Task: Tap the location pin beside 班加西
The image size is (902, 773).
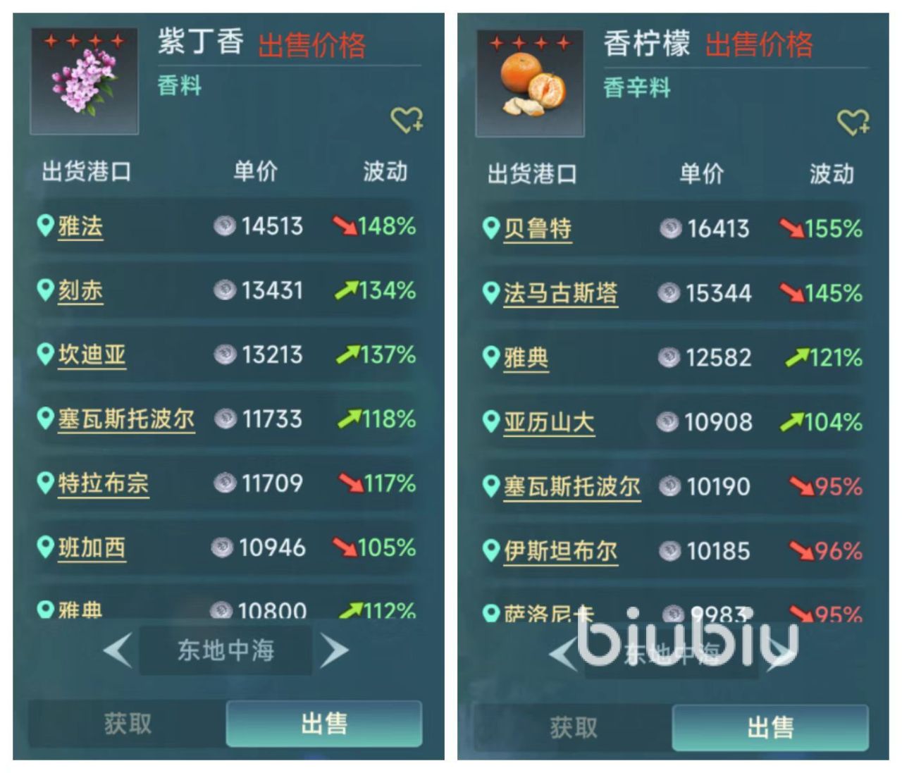Action: point(45,548)
